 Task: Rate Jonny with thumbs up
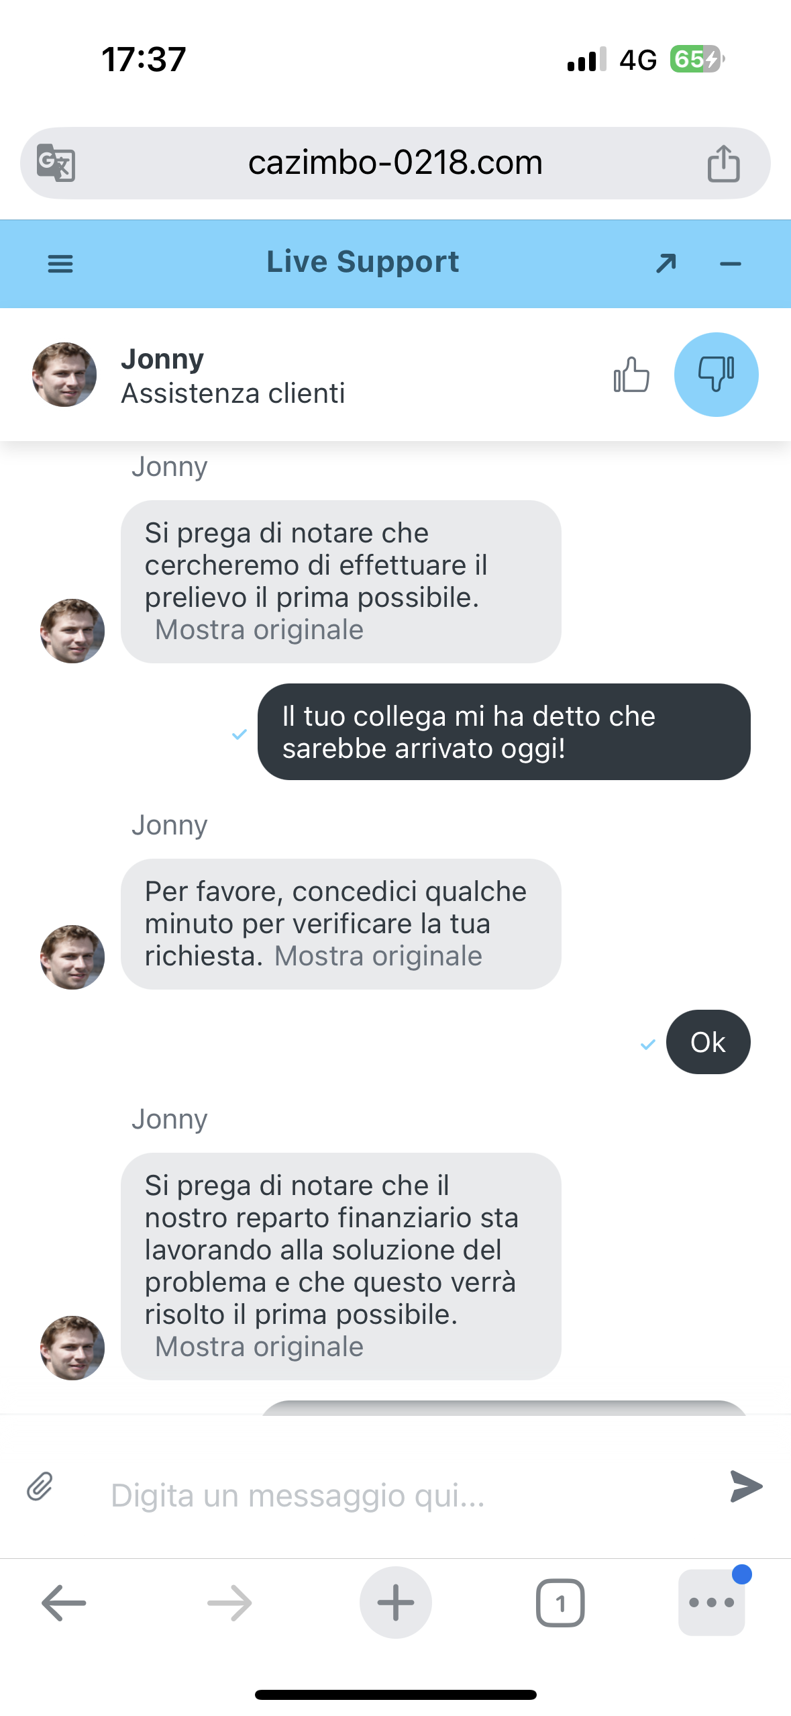[631, 375]
